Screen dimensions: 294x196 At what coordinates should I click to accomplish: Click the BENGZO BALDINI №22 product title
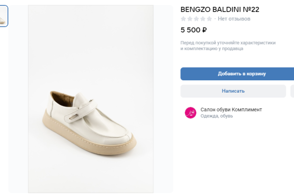coord(220,9)
